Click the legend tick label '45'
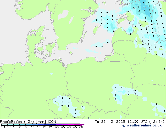Viewport: 166px width, 128px height. (x=75, y=127)
